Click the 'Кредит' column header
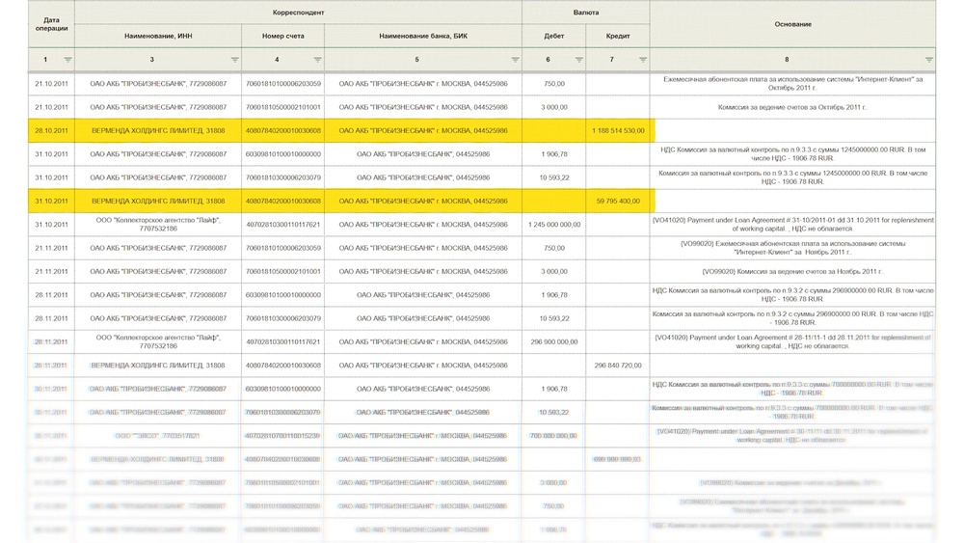Image resolution: width=964 pixels, height=543 pixels. click(618, 36)
